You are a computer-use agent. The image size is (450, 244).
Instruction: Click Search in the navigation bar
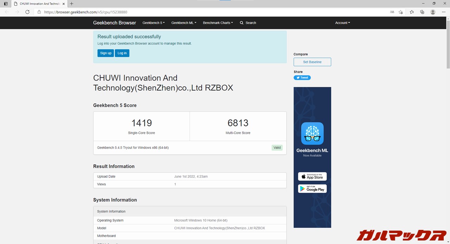[248, 23]
